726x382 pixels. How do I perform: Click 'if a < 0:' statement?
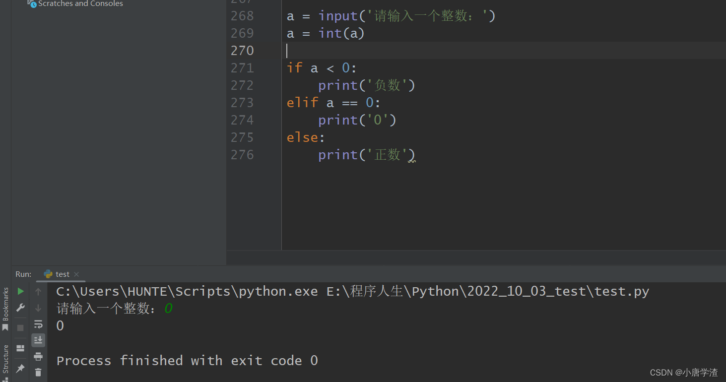[322, 68]
